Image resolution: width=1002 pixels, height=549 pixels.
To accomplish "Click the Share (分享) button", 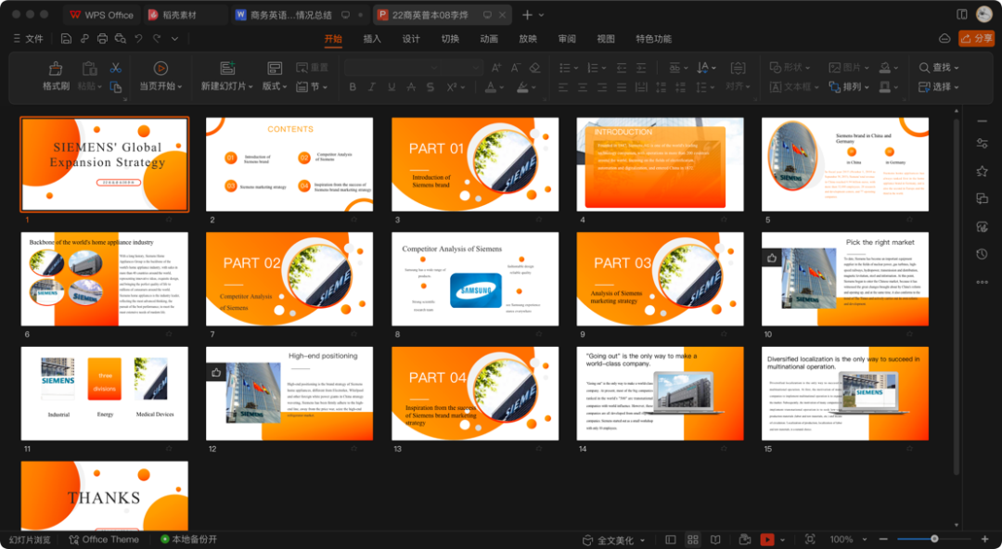I will (x=976, y=38).
